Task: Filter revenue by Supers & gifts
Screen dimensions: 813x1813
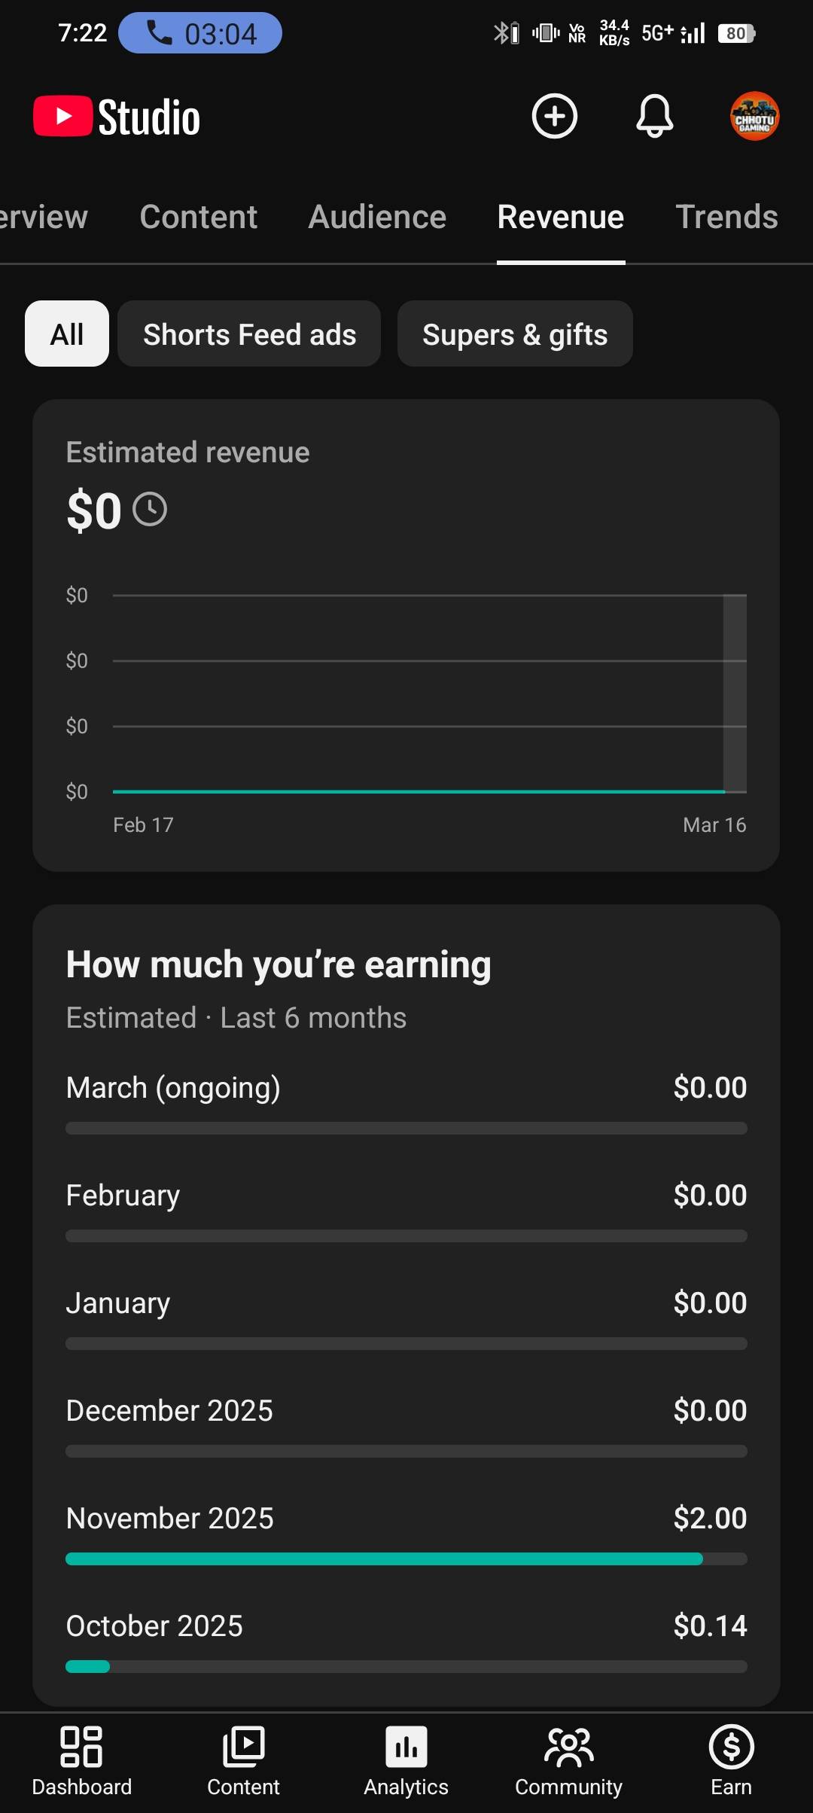Action: [515, 334]
